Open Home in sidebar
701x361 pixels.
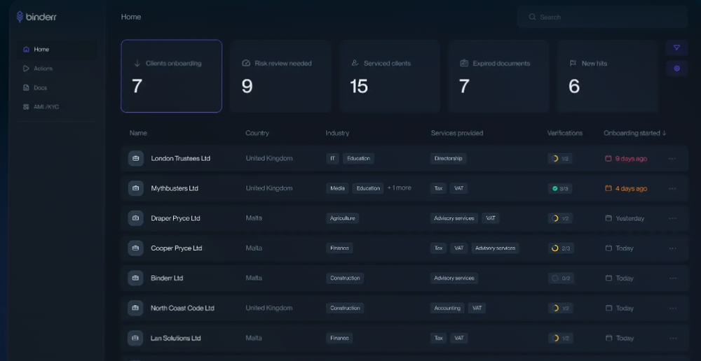57,50
